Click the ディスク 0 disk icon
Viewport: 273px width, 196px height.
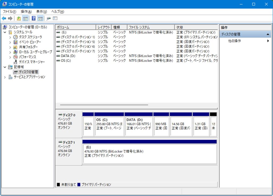[60, 115]
